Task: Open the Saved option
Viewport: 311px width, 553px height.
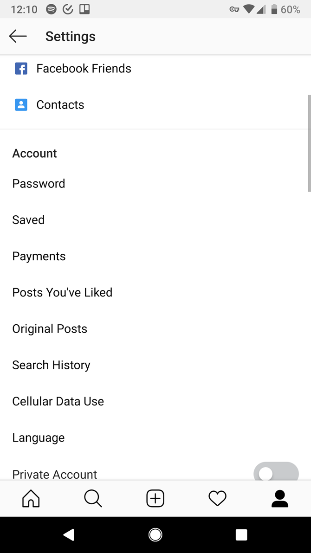Action: pos(28,220)
